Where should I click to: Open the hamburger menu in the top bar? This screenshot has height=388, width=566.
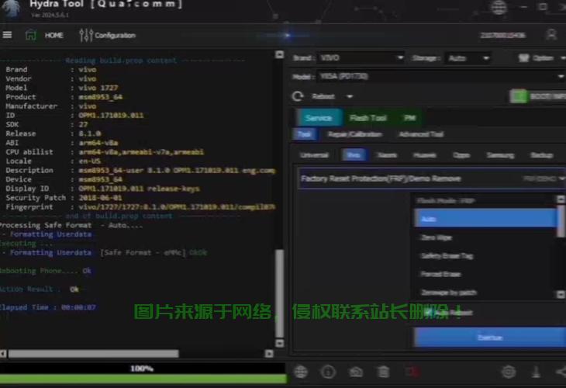click(7, 35)
